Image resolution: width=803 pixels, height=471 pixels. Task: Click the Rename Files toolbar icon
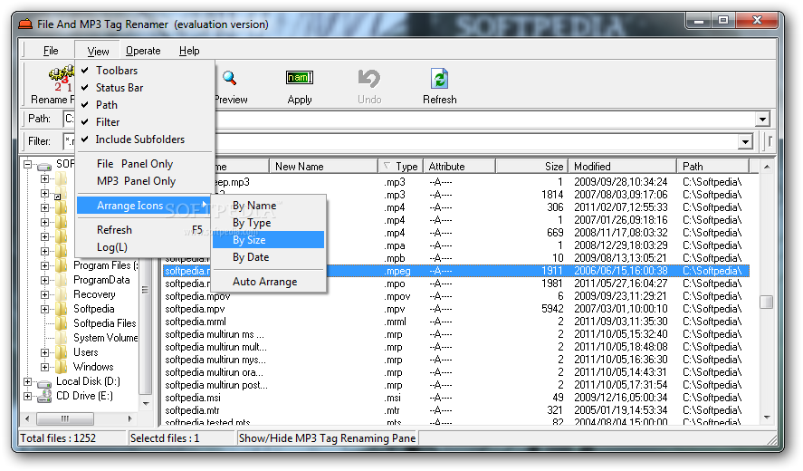pos(61,79)
